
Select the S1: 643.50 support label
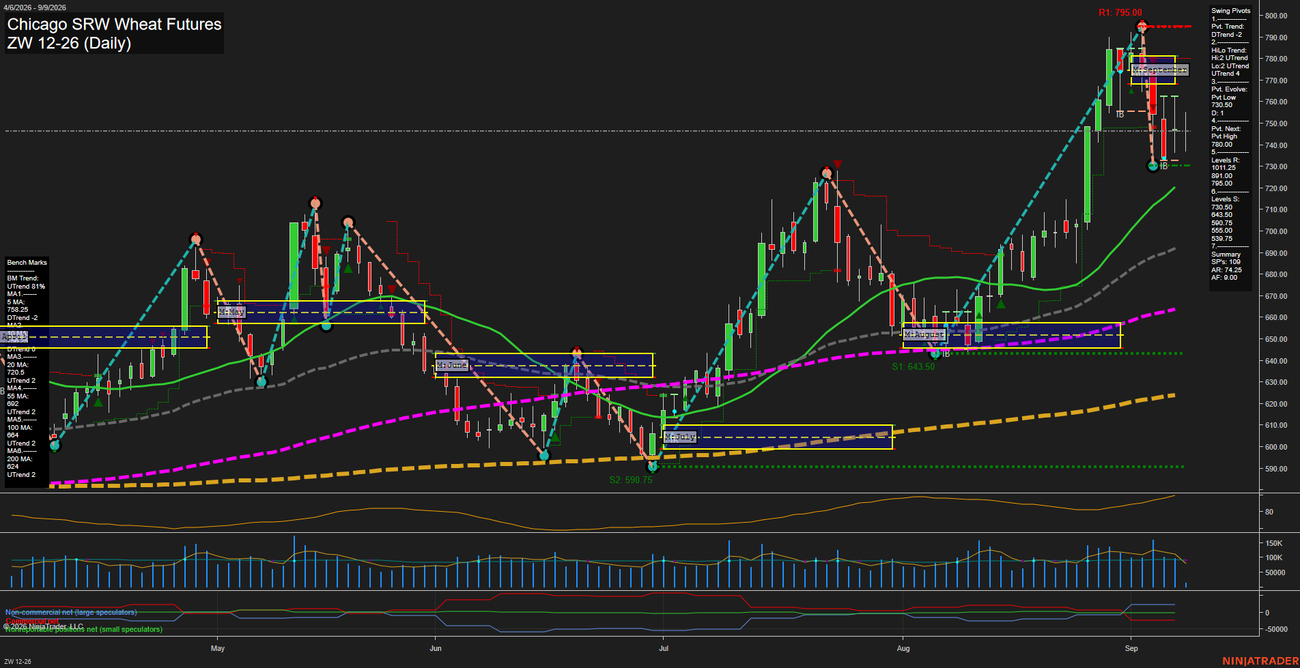tap(913, 366)
